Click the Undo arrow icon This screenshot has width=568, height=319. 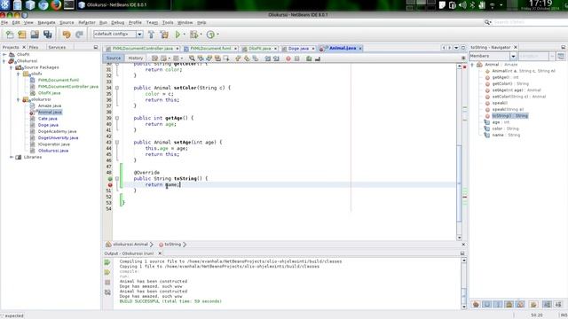coord(67,35)
